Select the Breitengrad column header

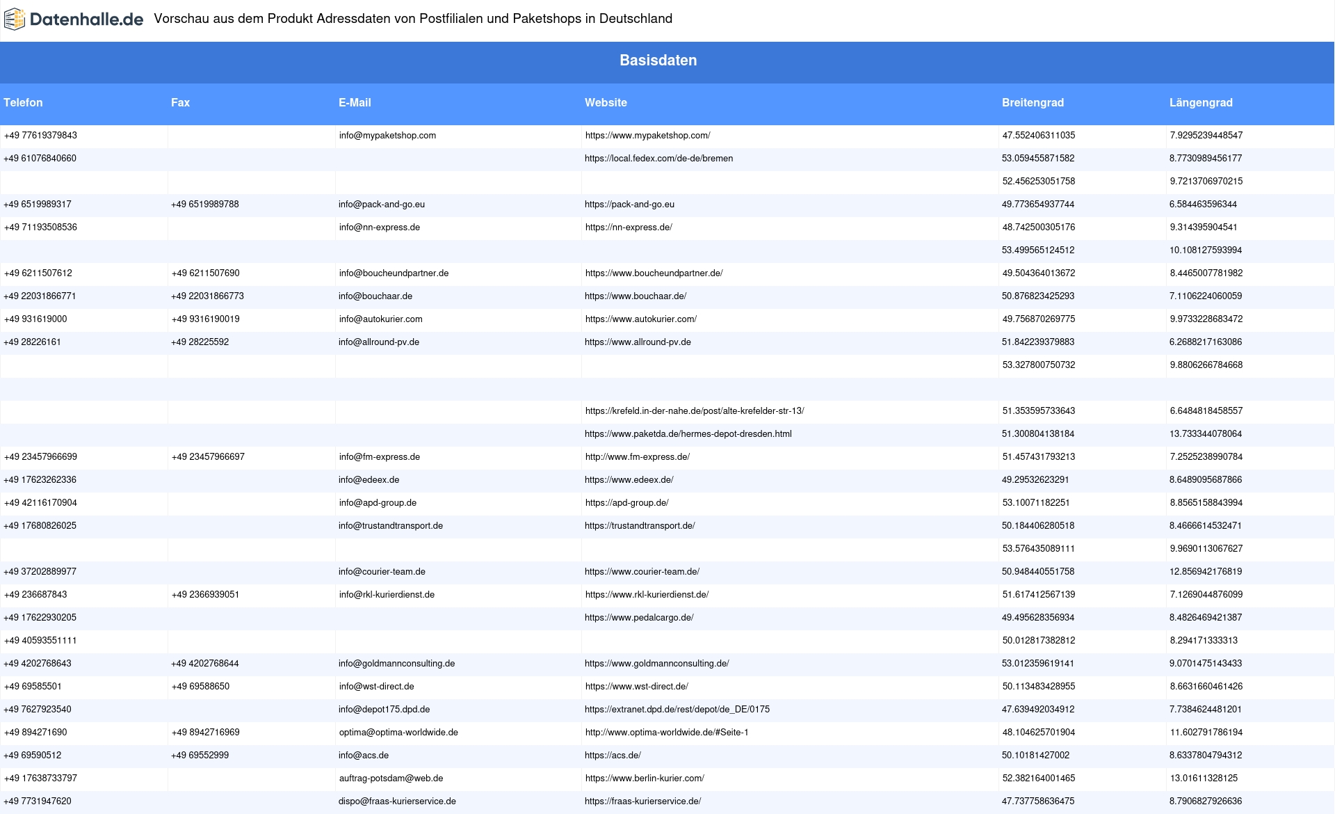[x=1033, y=102]
